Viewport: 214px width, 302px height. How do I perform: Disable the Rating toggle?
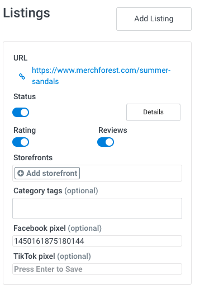coord(21,142)
